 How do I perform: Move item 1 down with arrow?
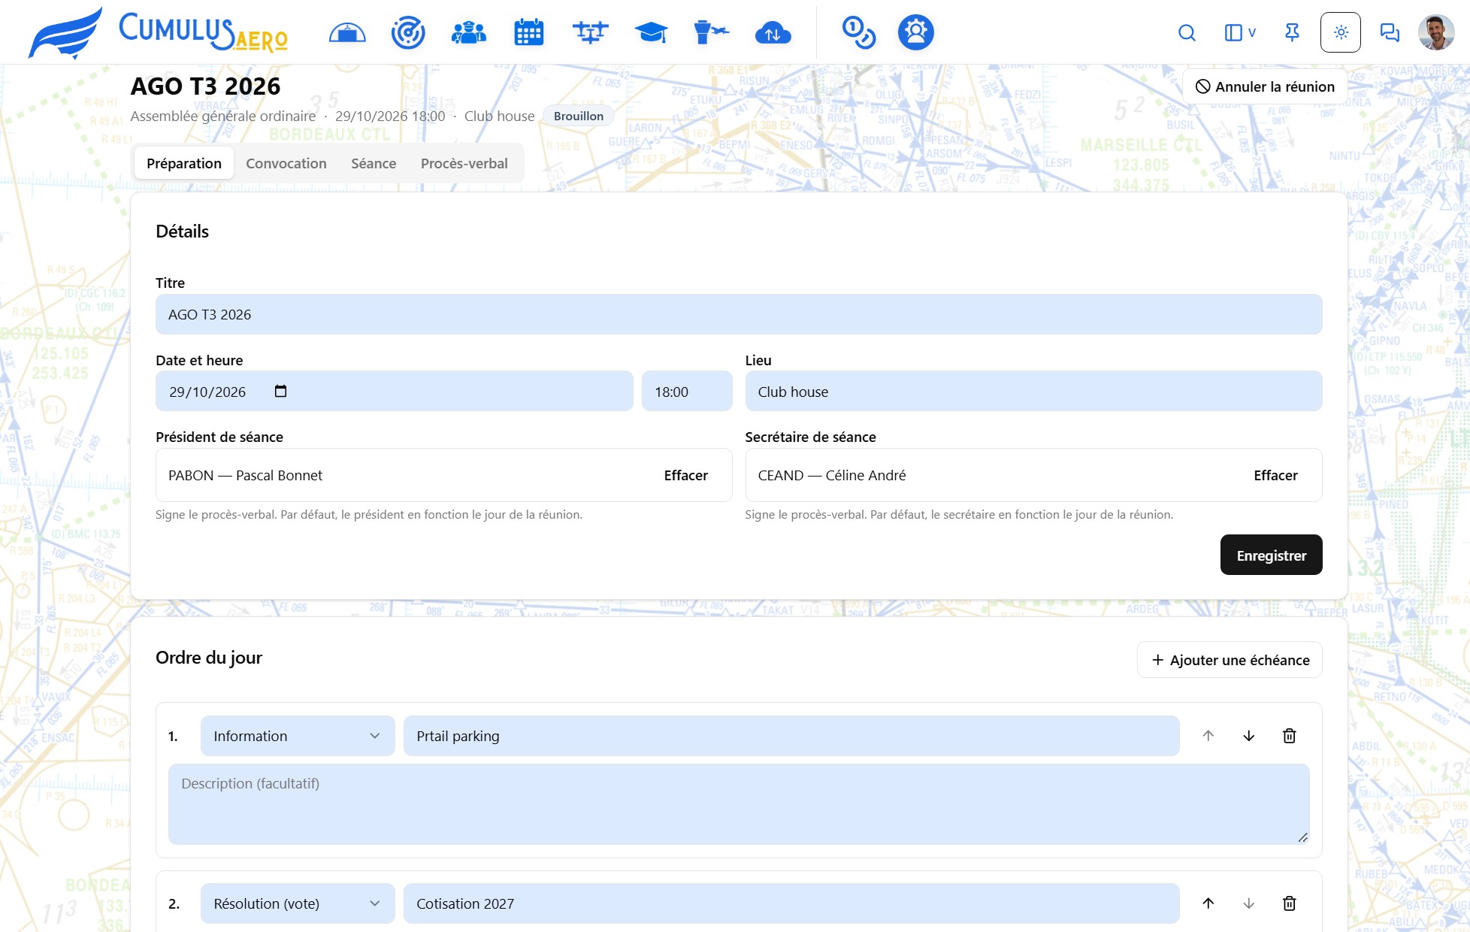tap(1249, 736)
